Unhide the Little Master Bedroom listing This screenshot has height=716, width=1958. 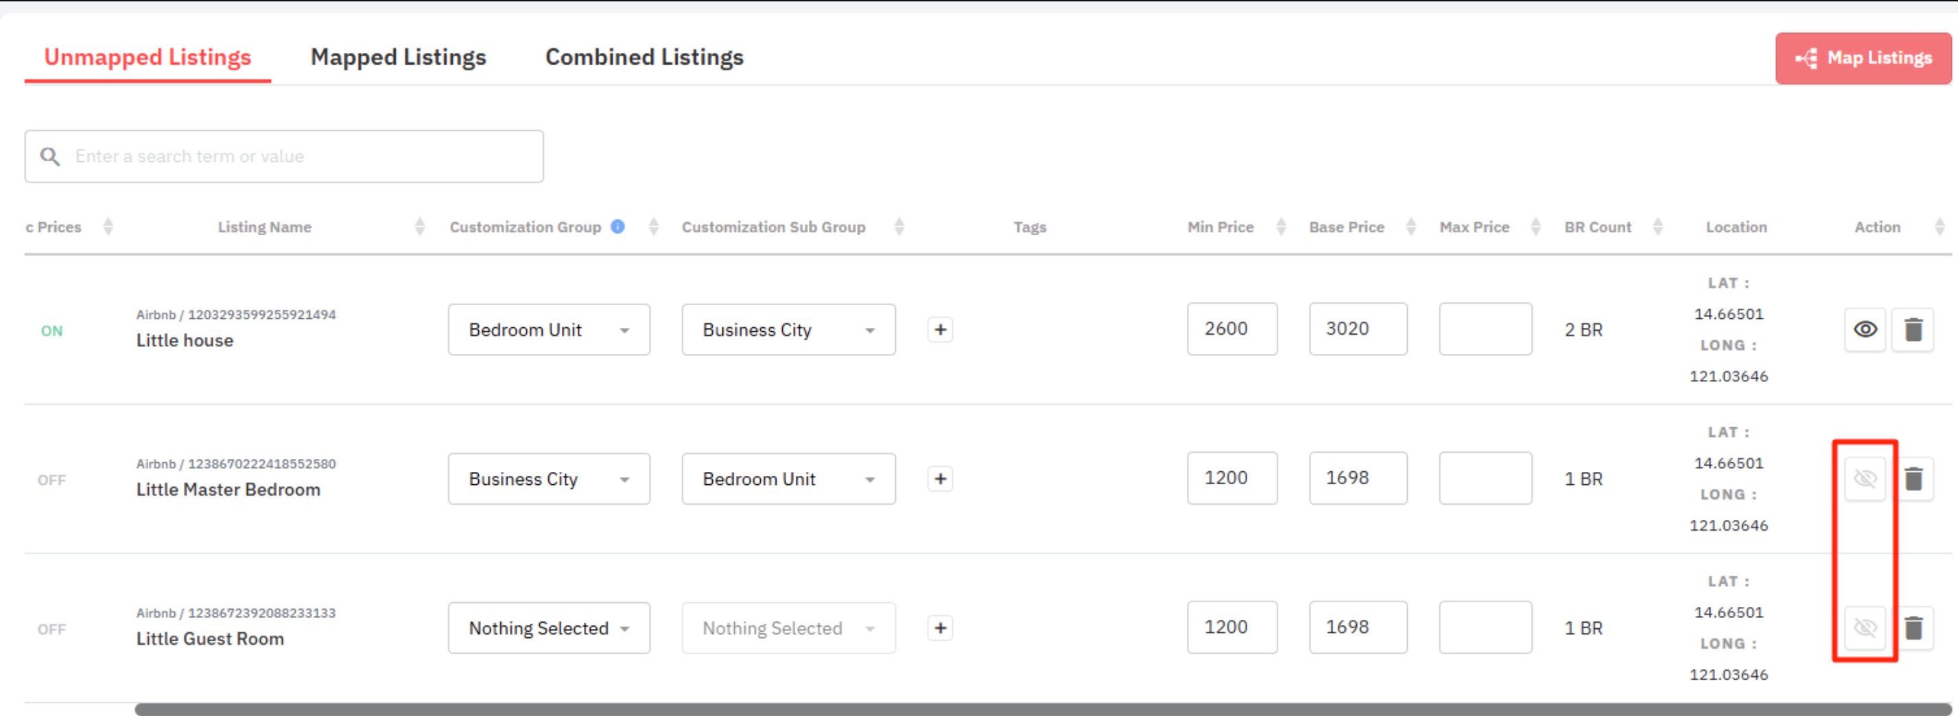[1865, 479]
